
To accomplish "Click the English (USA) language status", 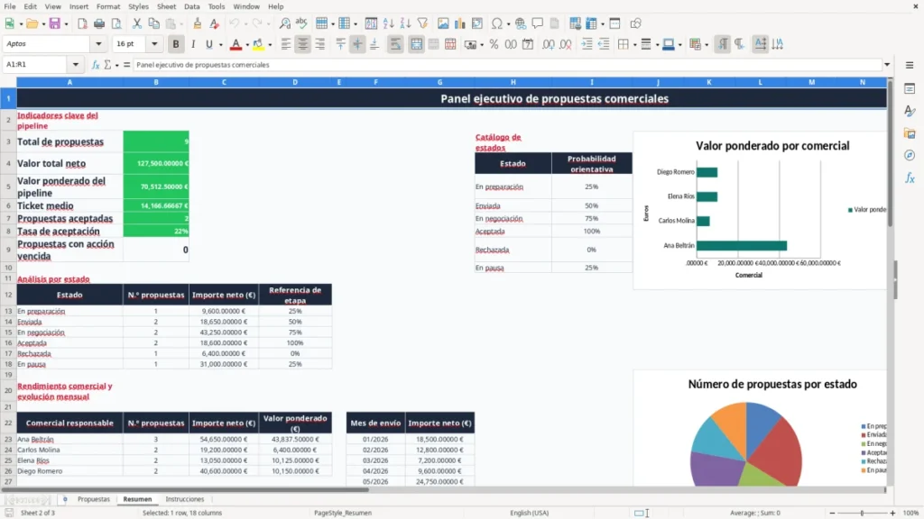I will click(x=529, y=513).
